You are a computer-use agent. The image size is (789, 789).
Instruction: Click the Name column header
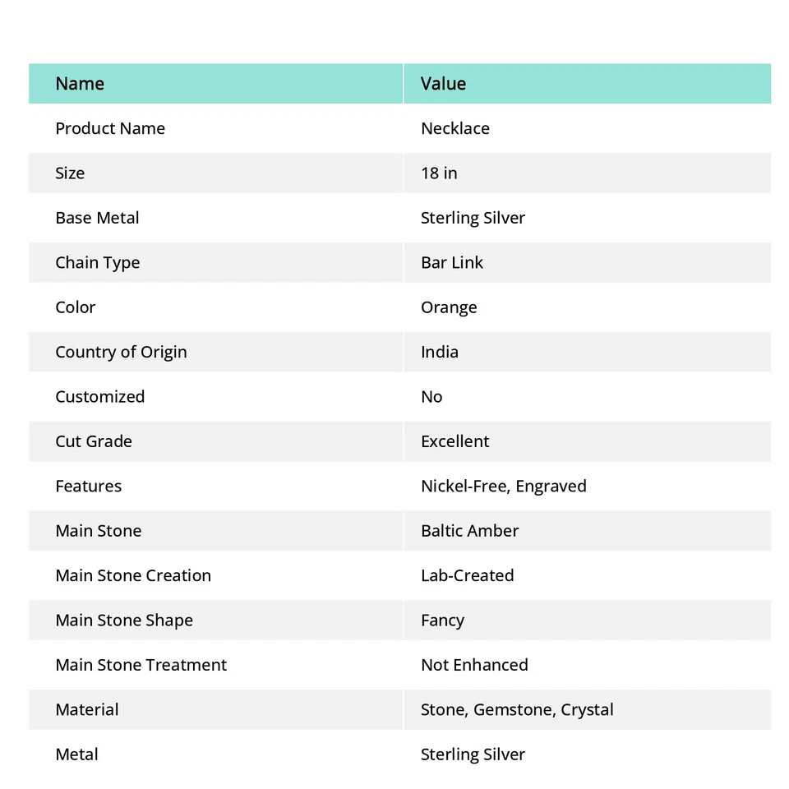[x=80, y=84]
